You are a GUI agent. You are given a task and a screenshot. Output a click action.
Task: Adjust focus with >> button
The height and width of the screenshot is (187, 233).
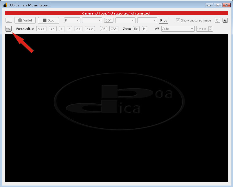point(78,29)
